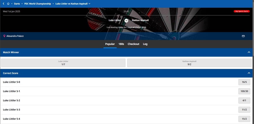Click the Wed 1st Jan 2025 date
This screenshot has height=124, width=254.
point(12,11)
